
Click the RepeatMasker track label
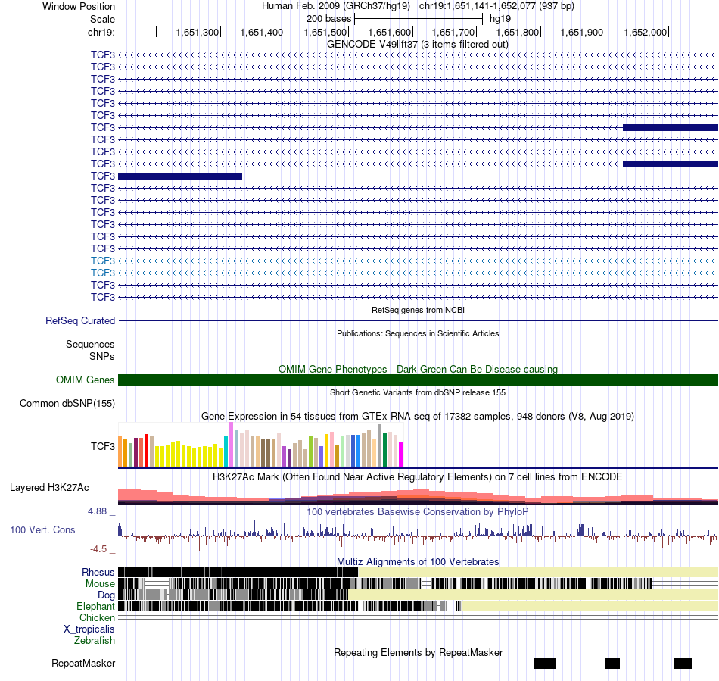pos(83,663)
